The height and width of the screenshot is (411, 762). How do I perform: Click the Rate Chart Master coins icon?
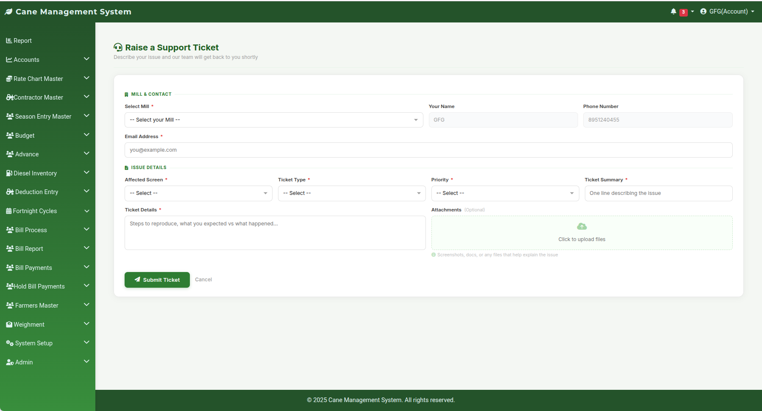(9, 79)
